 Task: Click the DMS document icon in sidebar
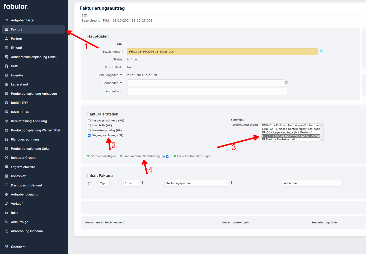6,66
